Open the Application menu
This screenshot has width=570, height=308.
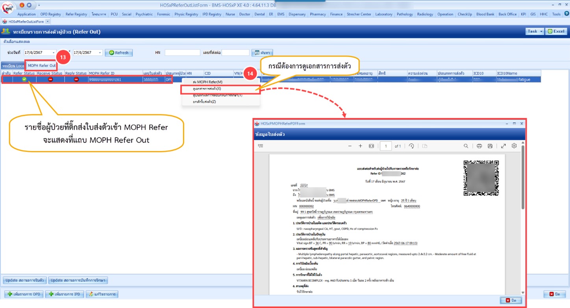26,14
